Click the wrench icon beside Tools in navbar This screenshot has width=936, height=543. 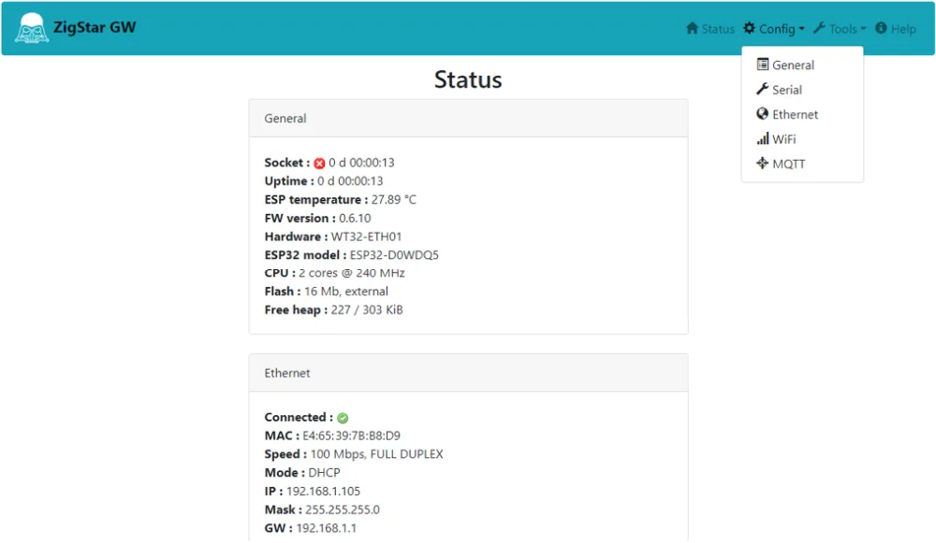point(819,29)
